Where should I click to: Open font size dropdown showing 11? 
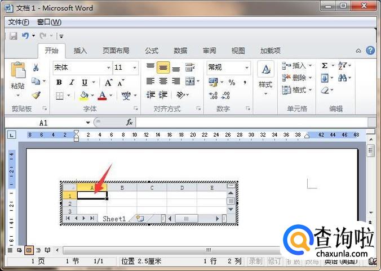(x=134, y=67)
